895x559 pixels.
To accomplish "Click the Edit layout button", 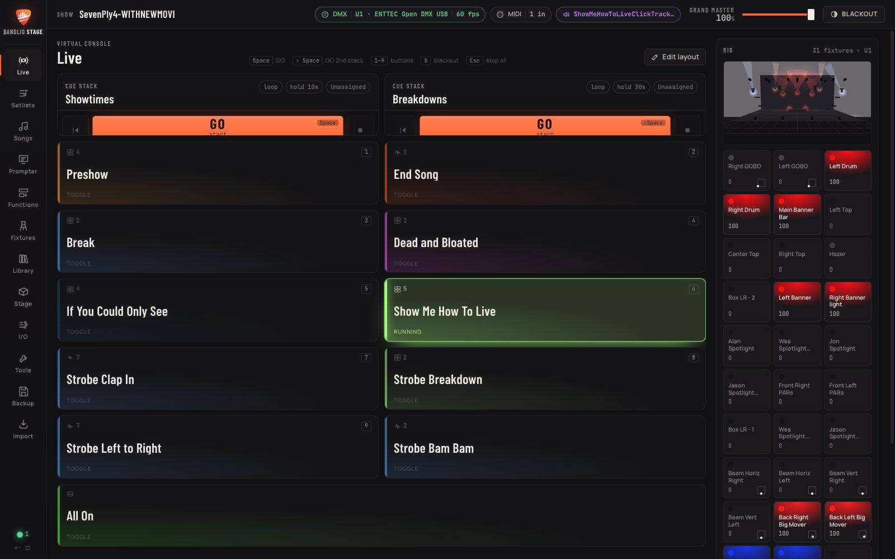I will pos(675,57).
